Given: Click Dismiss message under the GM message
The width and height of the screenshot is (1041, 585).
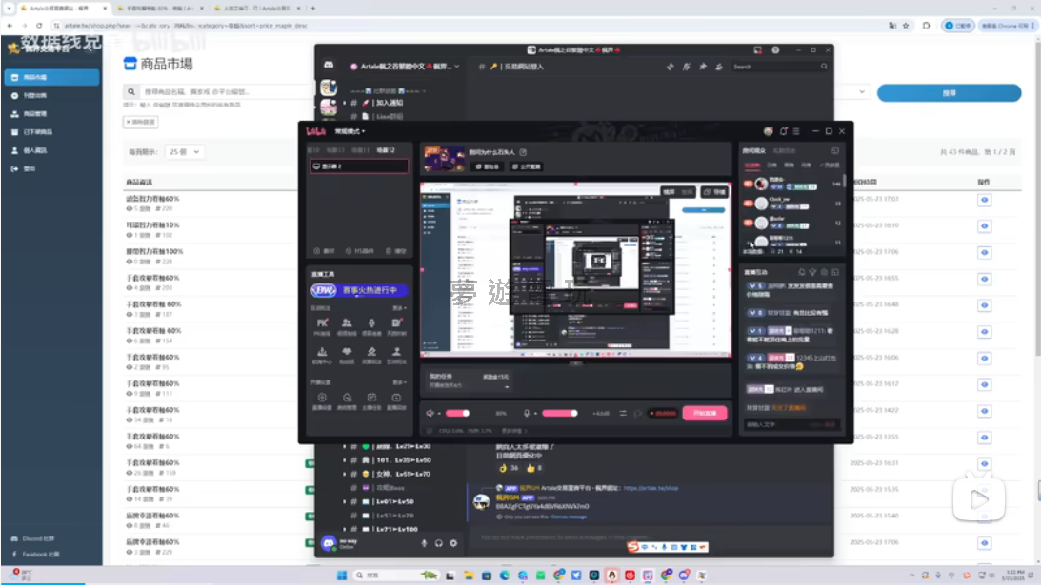Looking at the screenshot, I should point(569,517).
